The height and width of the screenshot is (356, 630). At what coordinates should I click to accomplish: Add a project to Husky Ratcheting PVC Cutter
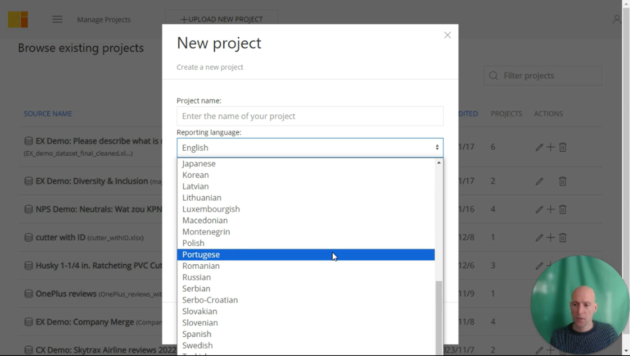pos(550,265)
